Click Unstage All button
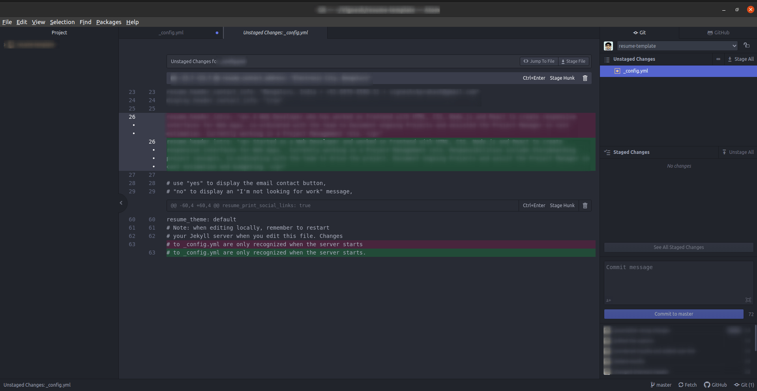 click(738, 152)
